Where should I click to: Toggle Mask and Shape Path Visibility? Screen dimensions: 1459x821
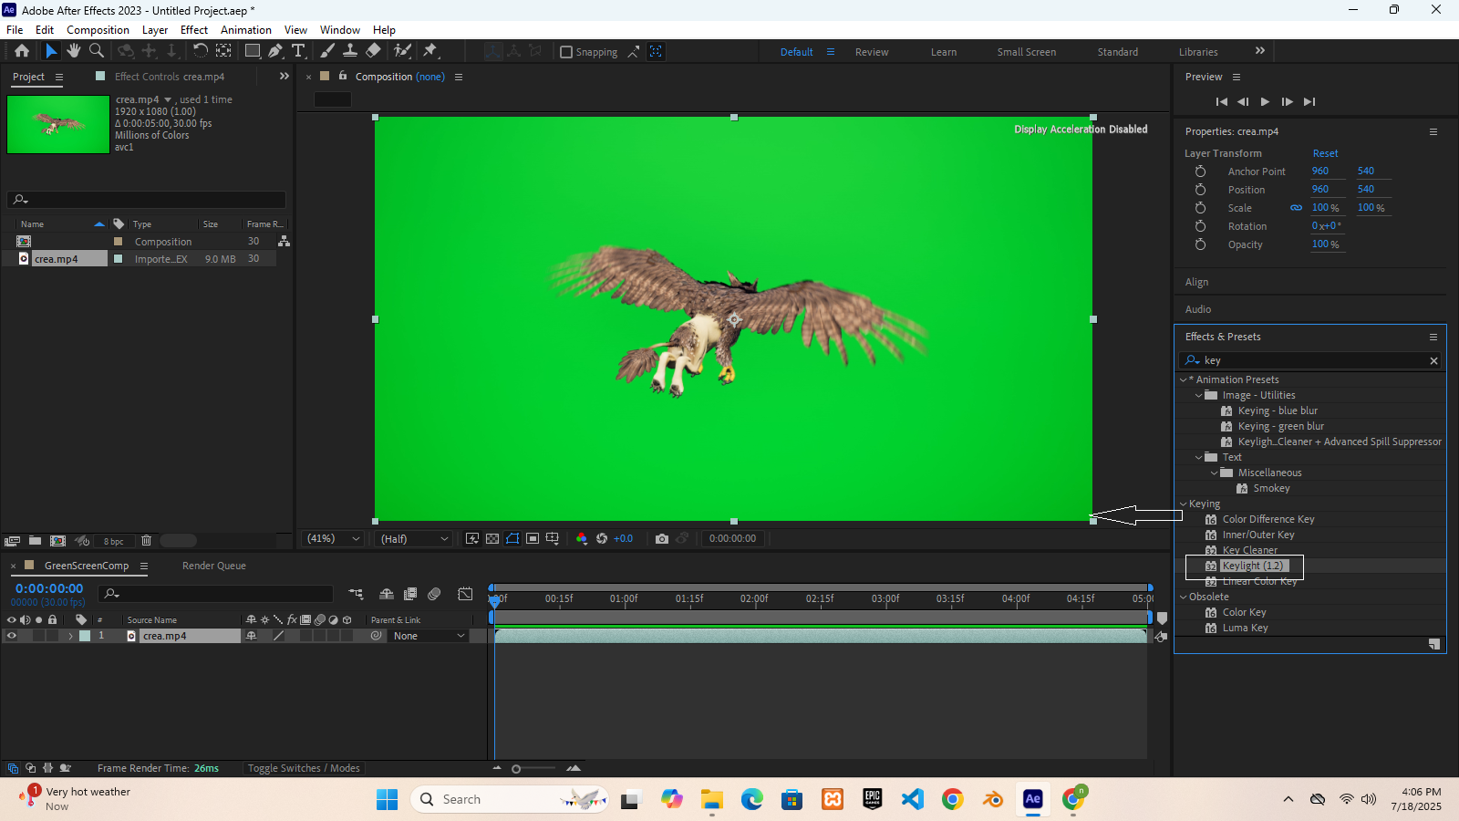click(512, 539)
